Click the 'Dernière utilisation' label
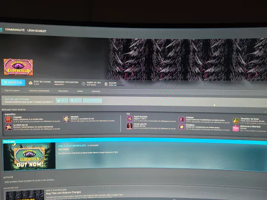This screenshot has width=267, height=200. (66, 82)
